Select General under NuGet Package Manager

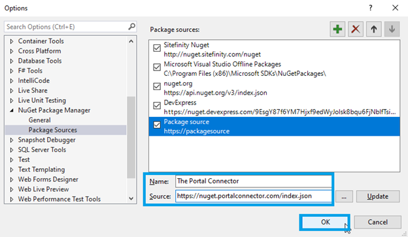coord(39,120)
